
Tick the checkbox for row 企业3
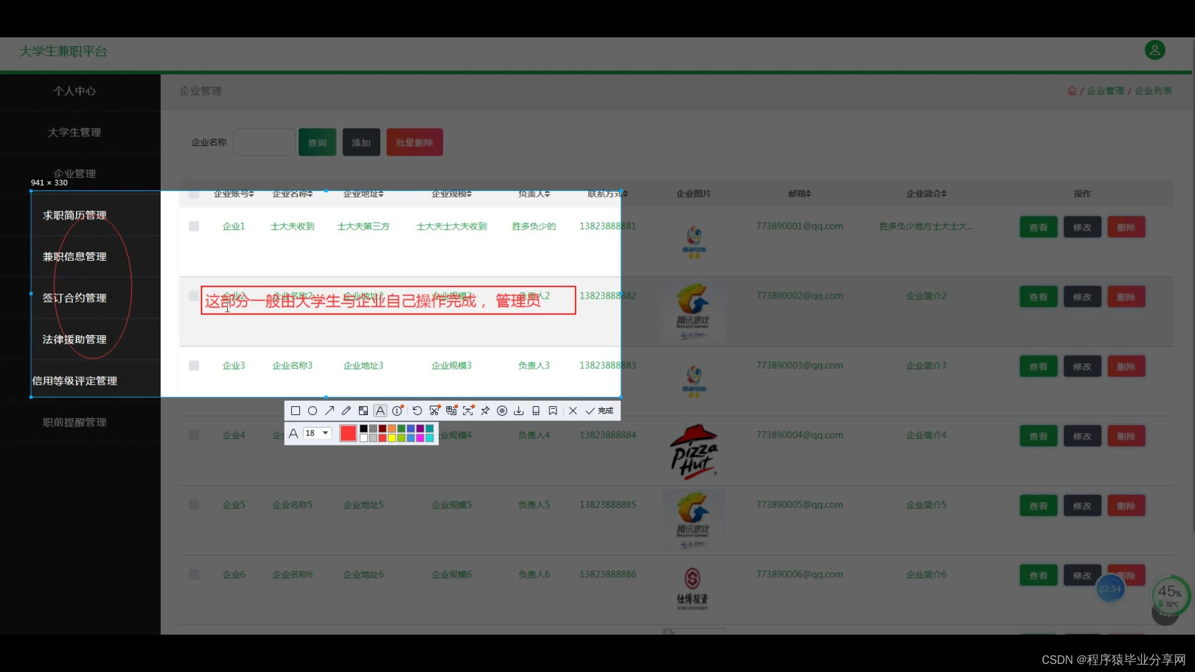[194, 366]
